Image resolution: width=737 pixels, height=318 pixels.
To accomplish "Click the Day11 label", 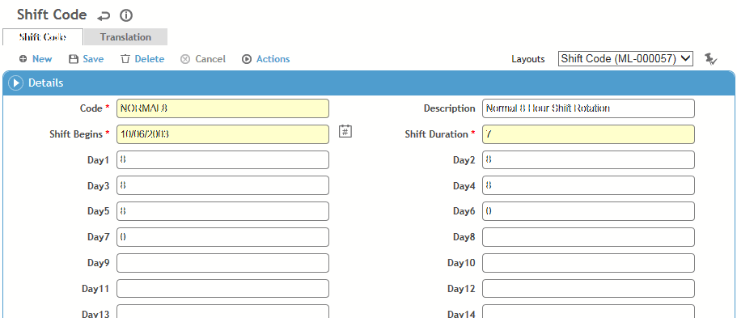I will (x=95, y=288).
